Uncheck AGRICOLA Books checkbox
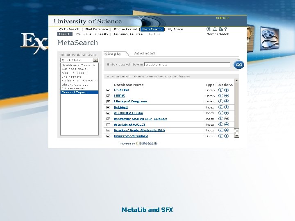 (x=108, y=113)
